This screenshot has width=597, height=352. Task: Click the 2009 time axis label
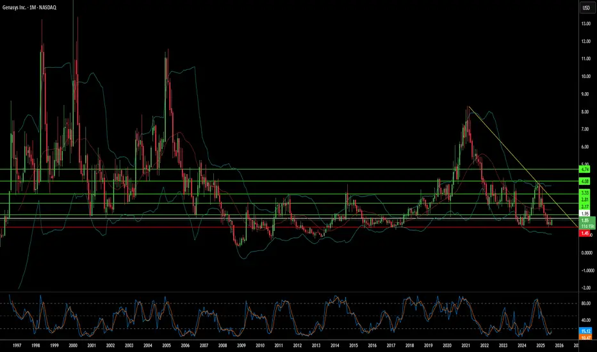241,346
